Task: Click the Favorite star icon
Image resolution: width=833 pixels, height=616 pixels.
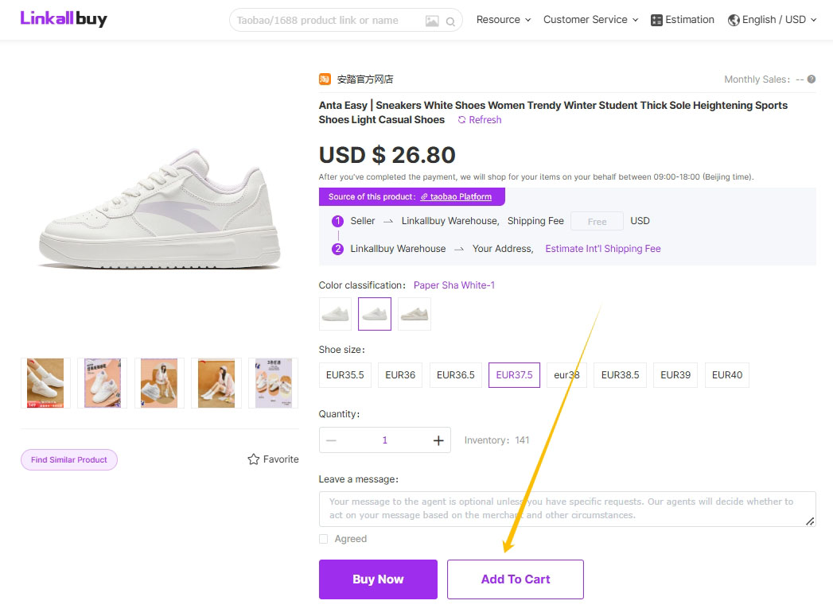Action: click(254, 459)
